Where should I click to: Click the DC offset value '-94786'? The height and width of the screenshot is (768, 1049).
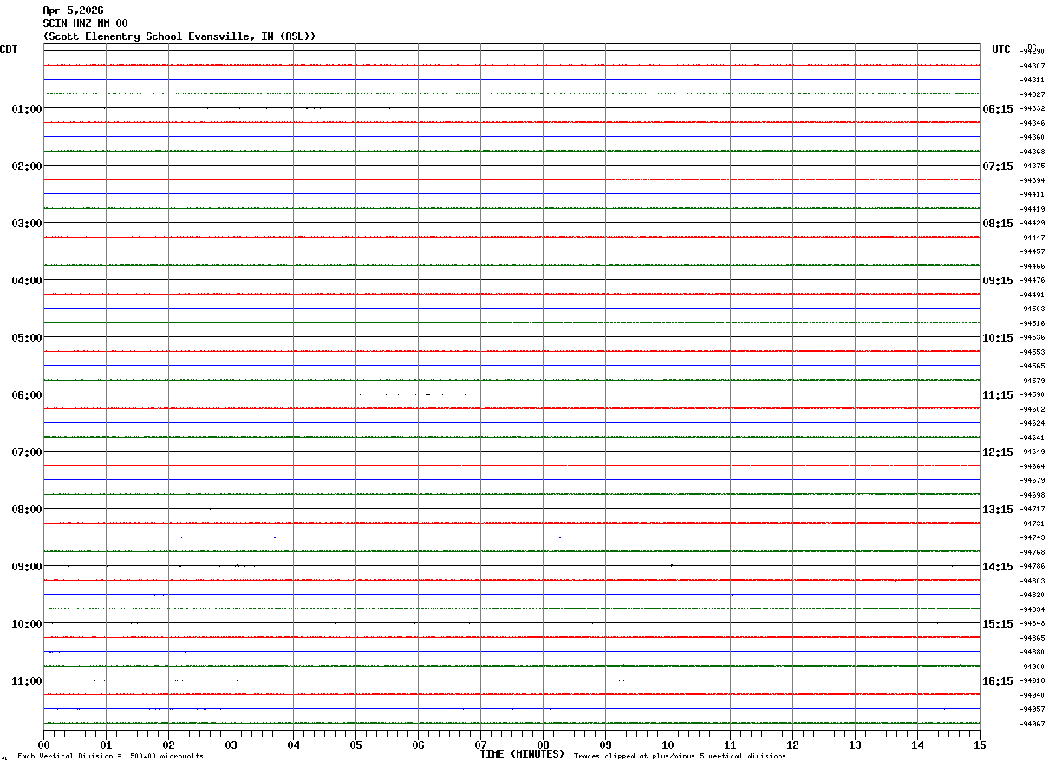pyautogui.click(x=1032, y=567)
